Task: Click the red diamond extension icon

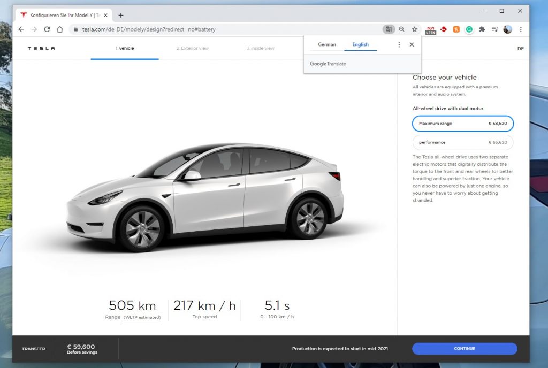Action: [x=444, y=29]
